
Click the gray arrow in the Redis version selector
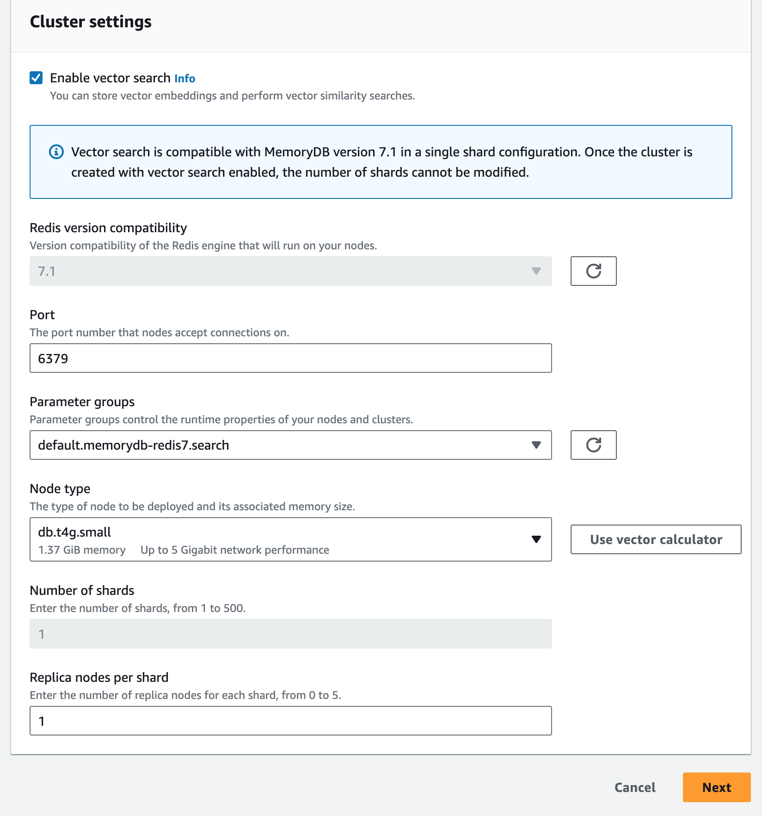(536, 271)
